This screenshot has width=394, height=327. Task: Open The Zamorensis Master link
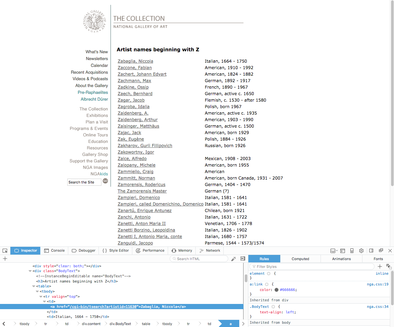pos(142,191)
